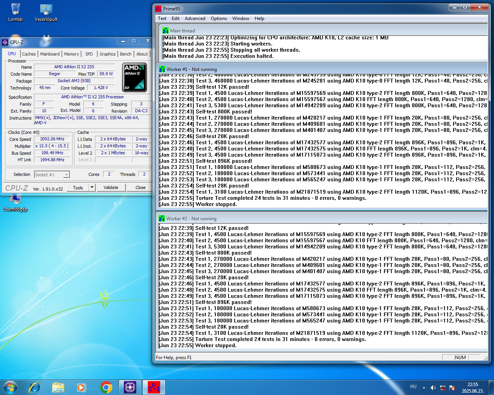Image resolution: width=494 pixels, height=395 pixels.
Task: Switch to the Mainboard tab
Action: [x=50, y=54]
